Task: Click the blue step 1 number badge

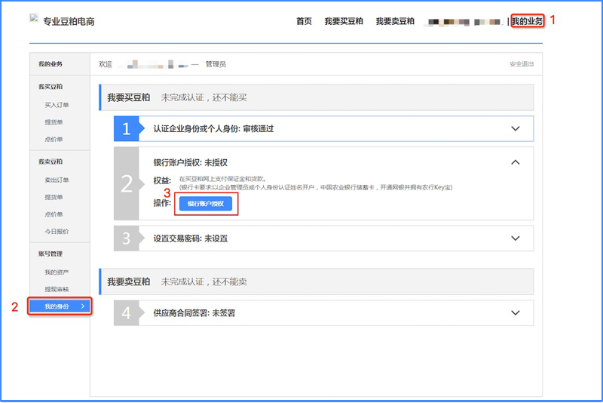Action: coord(126,129)
